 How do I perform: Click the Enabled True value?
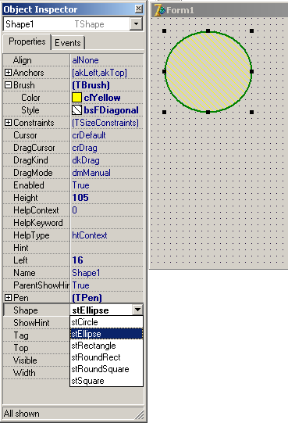click(x=81, y=185)
